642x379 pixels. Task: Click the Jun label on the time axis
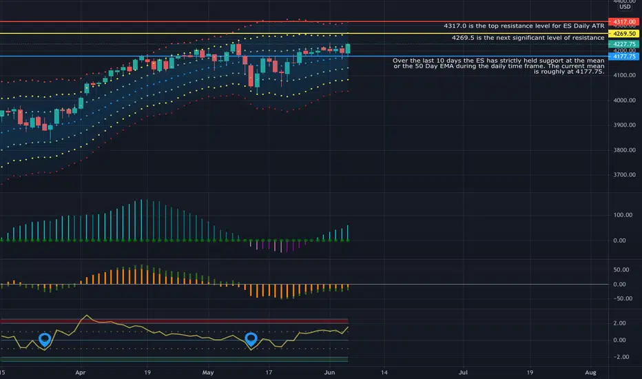click(329, 372)
